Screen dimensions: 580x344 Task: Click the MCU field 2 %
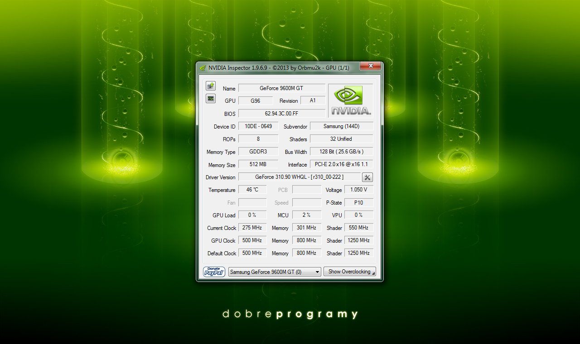[307, 215]
